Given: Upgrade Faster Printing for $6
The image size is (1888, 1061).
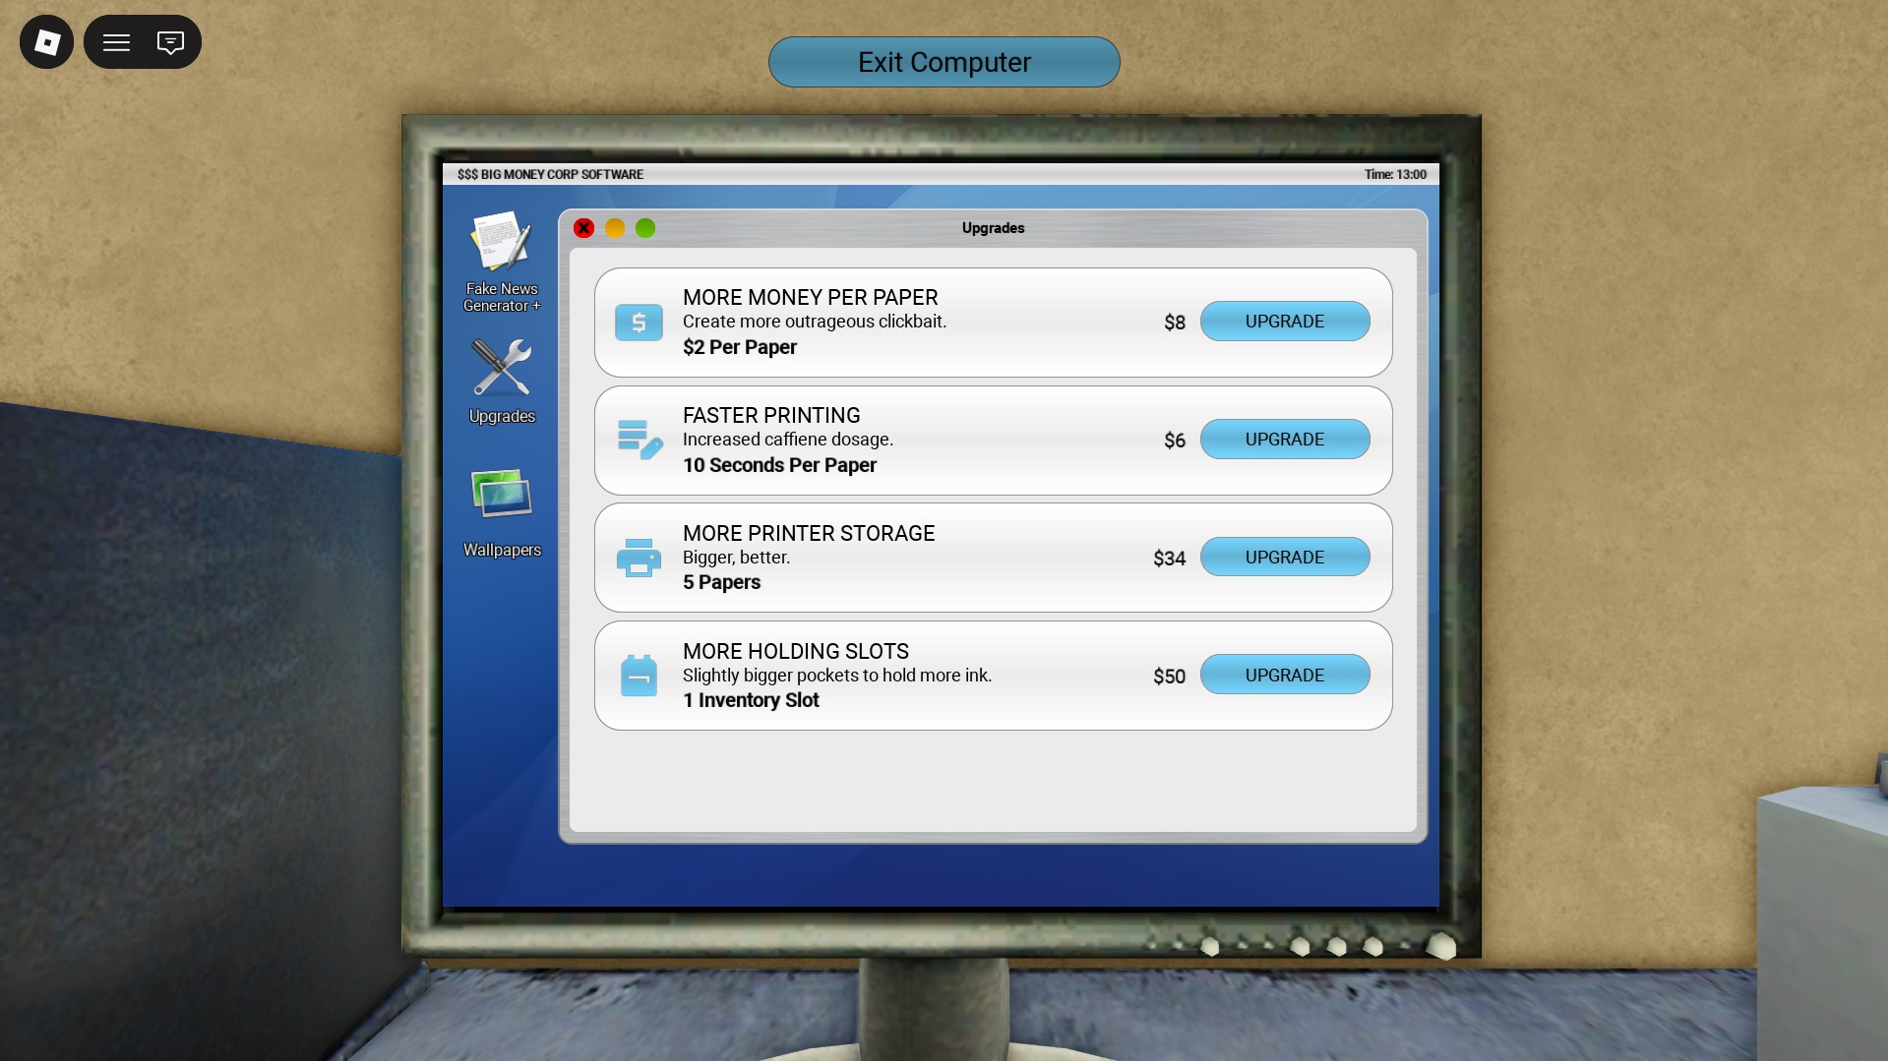Looking at the screenshot, I should [1284, 440].
